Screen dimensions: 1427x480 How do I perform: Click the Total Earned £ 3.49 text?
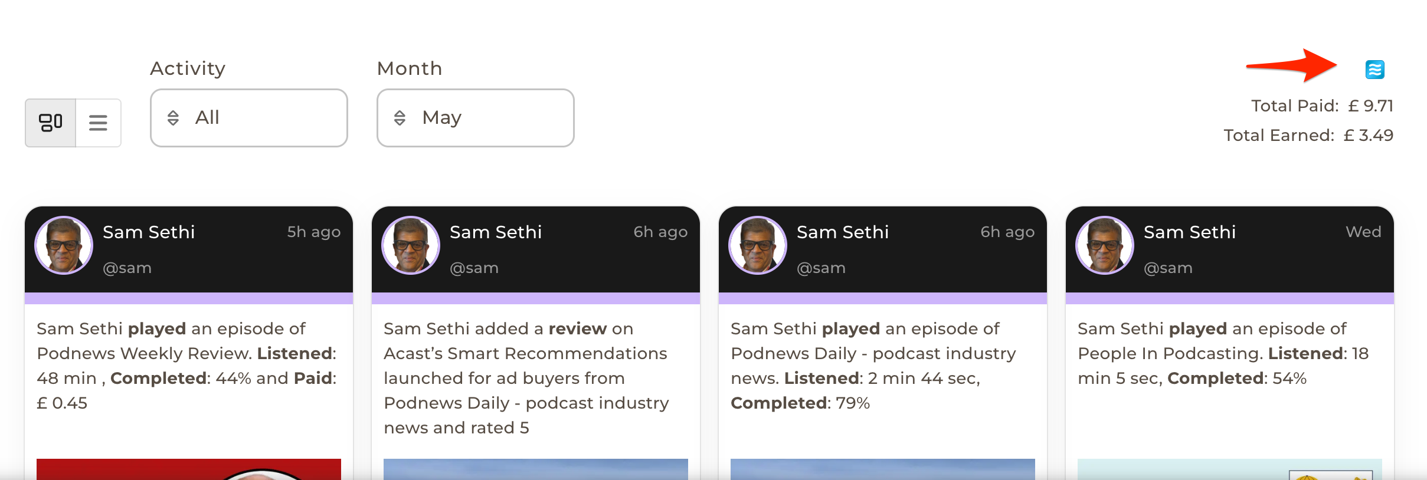click(1308, 135)
